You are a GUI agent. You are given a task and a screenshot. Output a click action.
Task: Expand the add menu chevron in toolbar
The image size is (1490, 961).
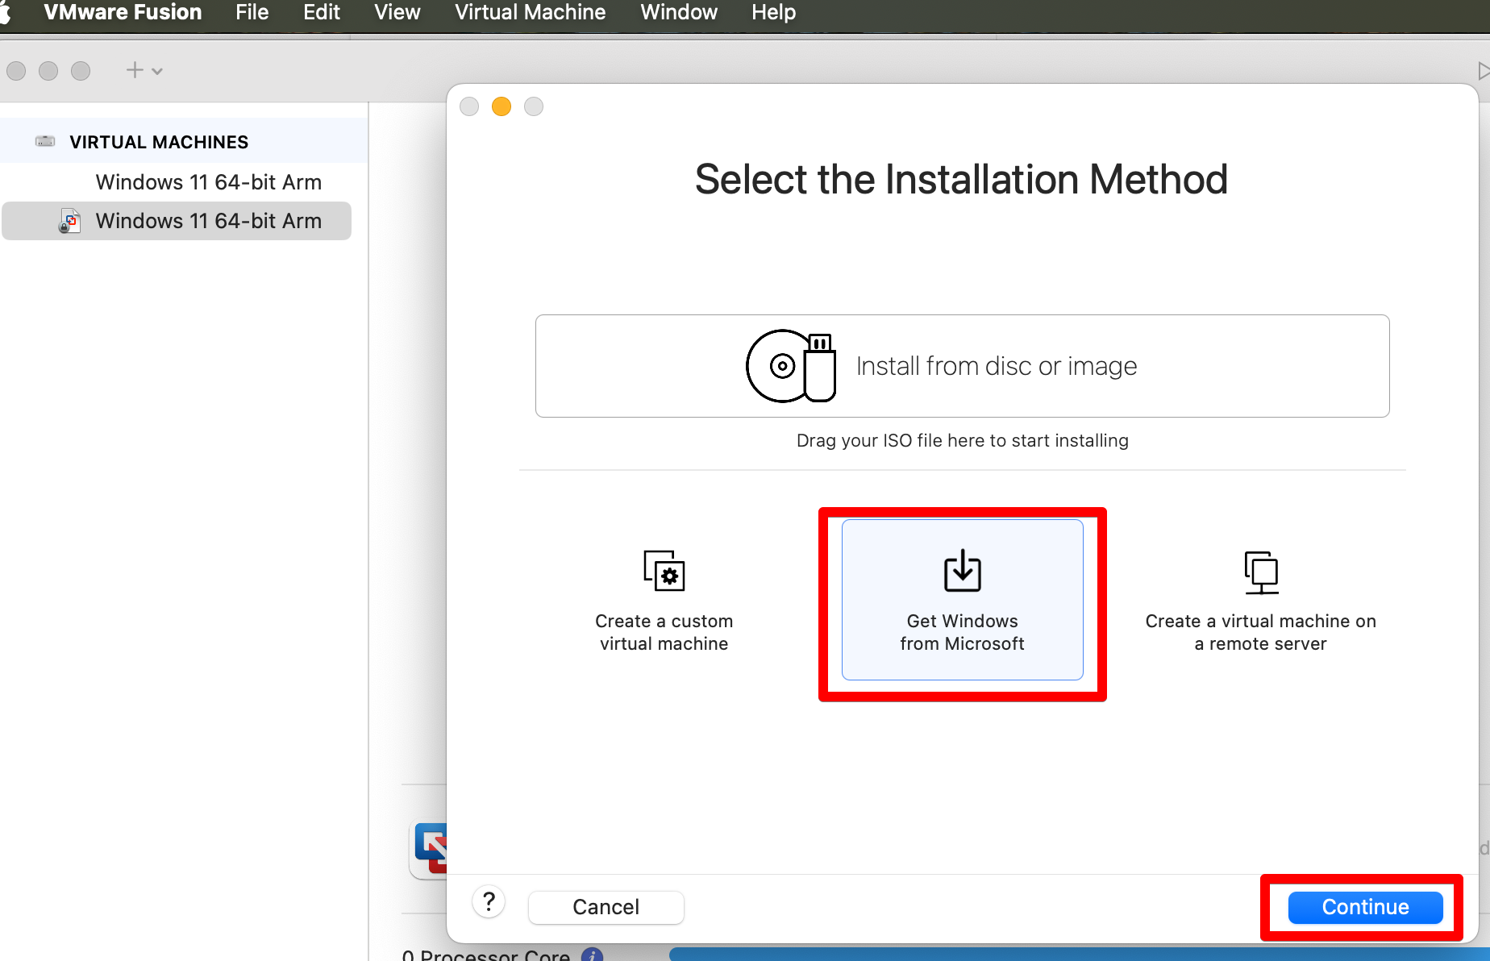coord(157,71)
